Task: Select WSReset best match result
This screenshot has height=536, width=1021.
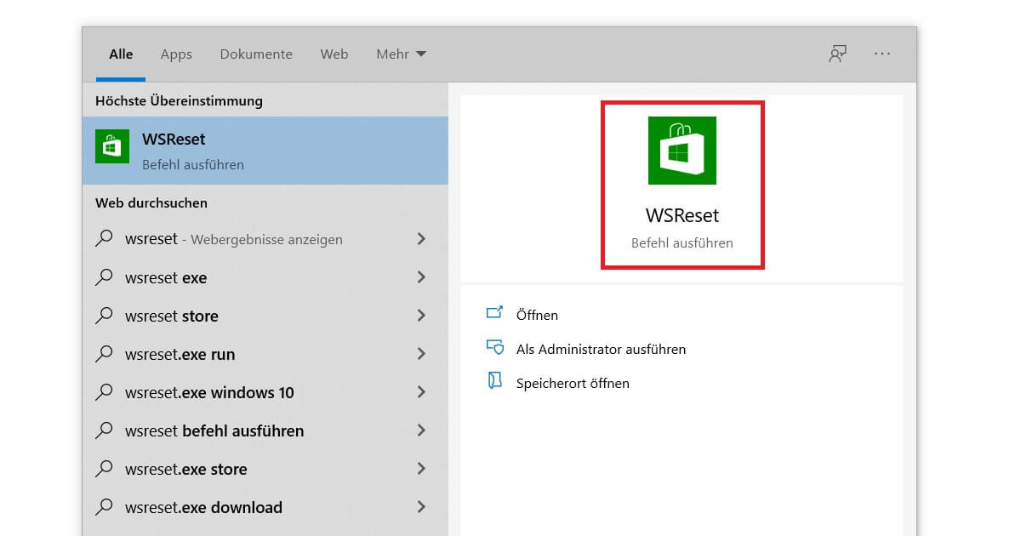Action: point(265,151)
